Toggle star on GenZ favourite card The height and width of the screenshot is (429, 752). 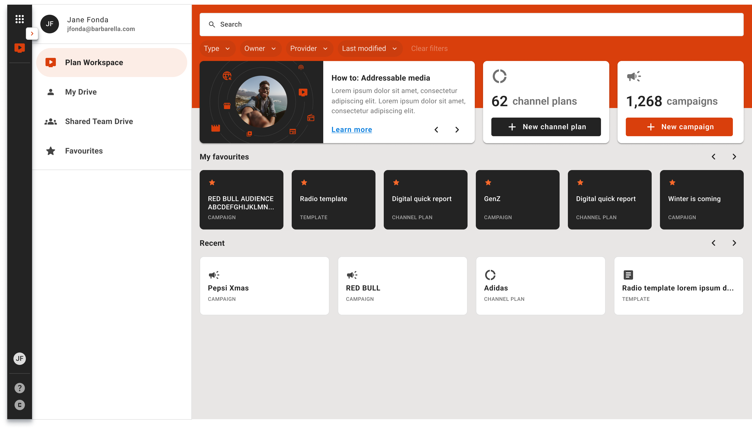click(488, 183)
